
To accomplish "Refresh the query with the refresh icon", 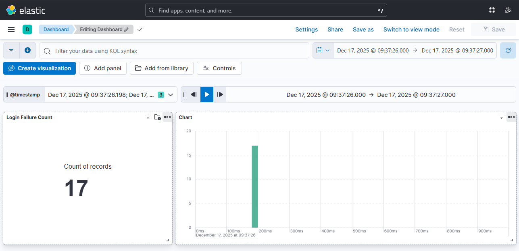I will point(508,50).
